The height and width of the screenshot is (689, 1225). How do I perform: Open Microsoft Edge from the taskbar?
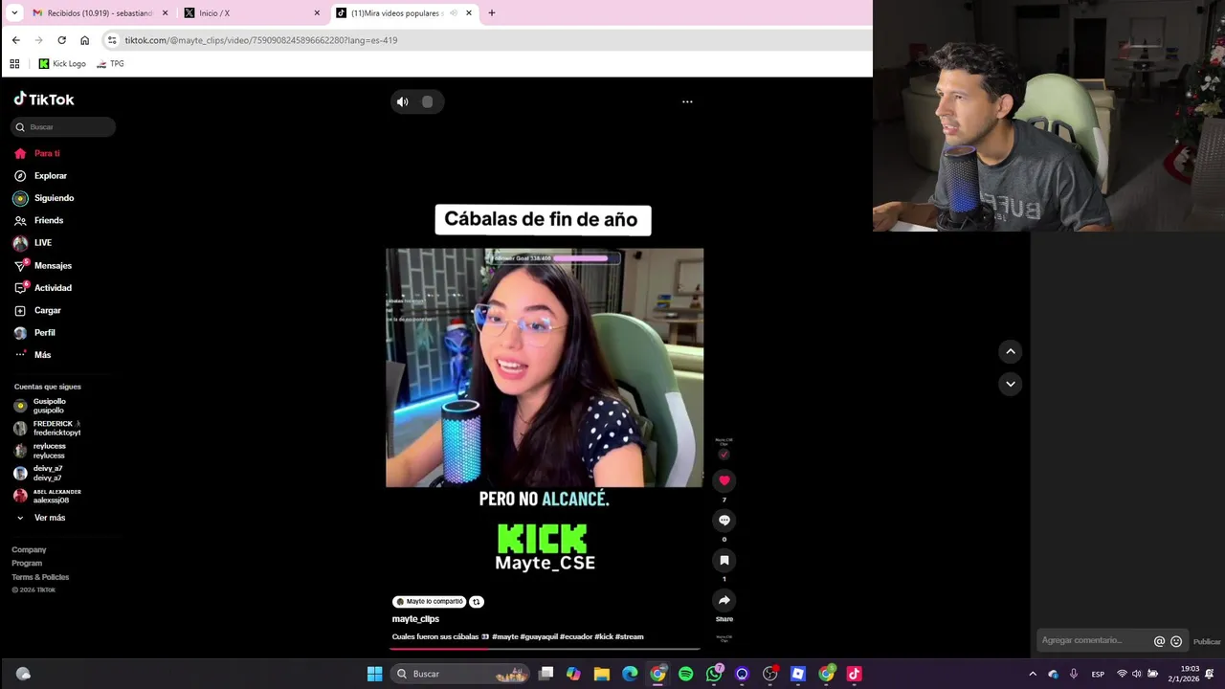coord(630,674)
